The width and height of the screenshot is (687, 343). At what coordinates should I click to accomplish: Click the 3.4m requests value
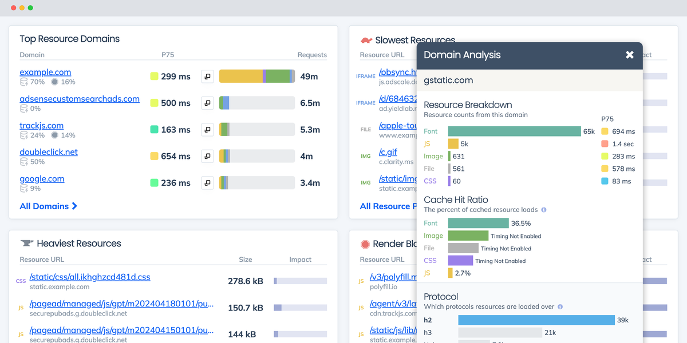pyautogui.click(x=310, y=183)
